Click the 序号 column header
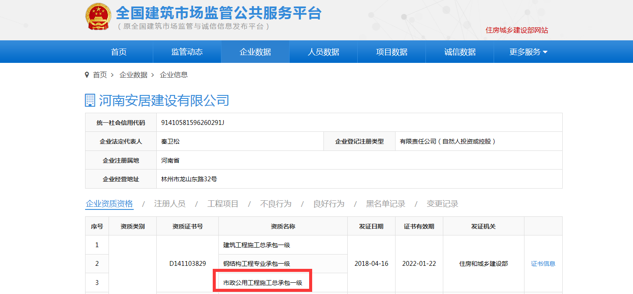The height and width of the screenshot is (294, 633). pos(97,226)
